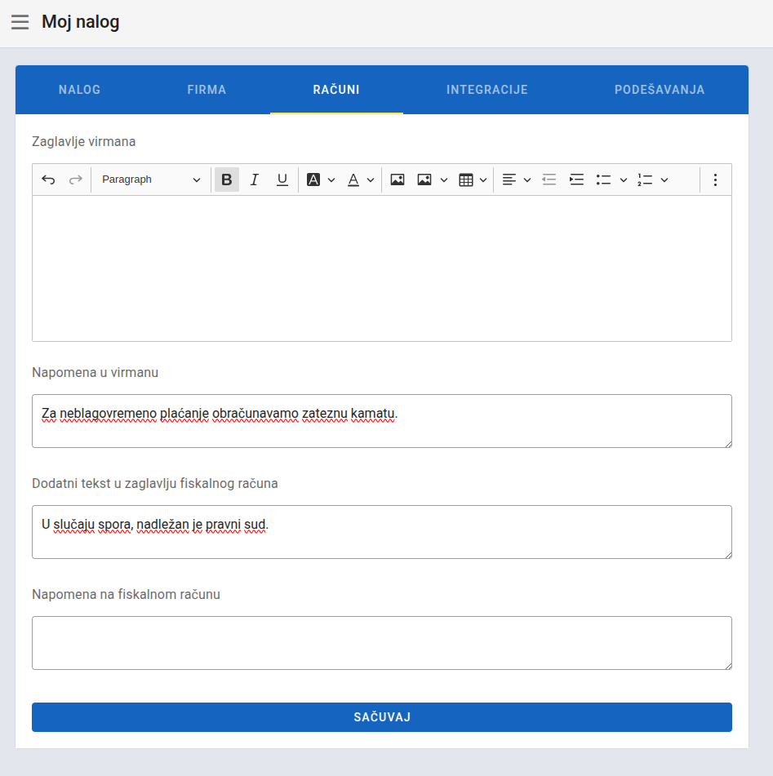Click the 'Zaglavlje virmana' label
The image size is (773, 776).
84,141
